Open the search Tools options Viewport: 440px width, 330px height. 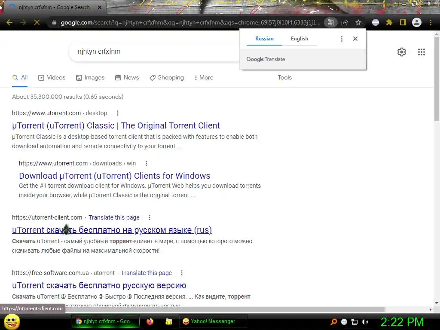[284, 78]
